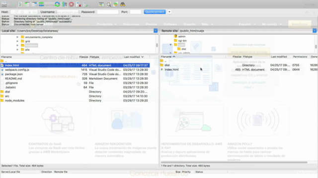Click the Host input field
This screenshot has height=178, width=318.
pos(24,12)
